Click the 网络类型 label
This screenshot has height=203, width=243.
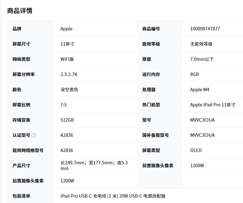(x=21, y=59)
